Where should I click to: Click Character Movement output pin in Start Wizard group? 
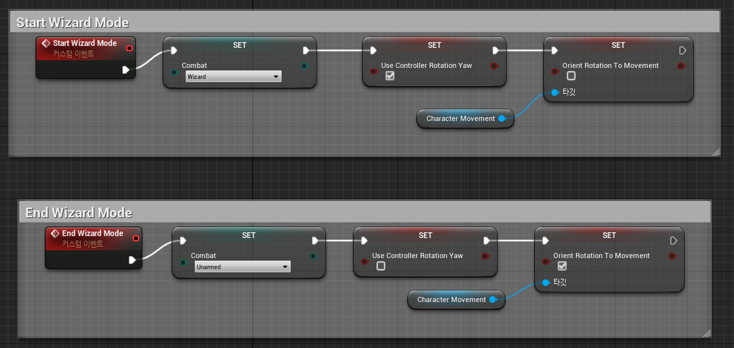502,119
